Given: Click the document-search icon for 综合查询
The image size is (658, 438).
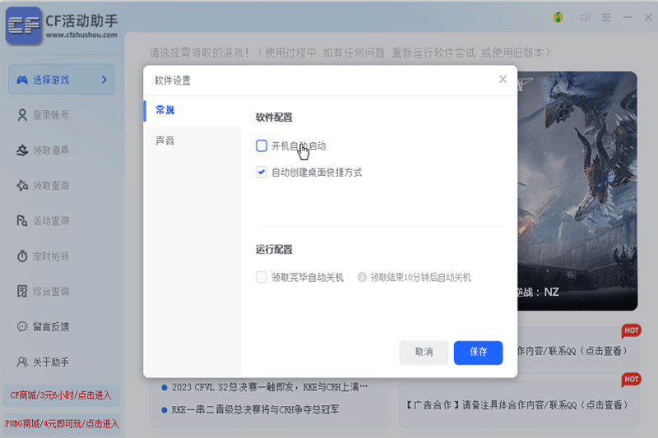Looking at the screenshot, I should 22,291.
